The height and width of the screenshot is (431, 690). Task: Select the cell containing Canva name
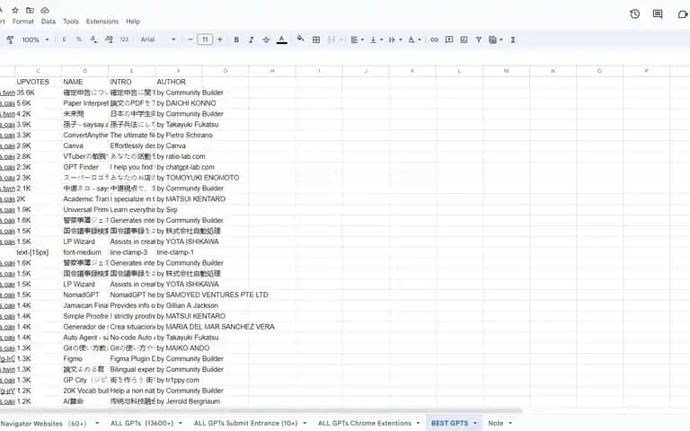[85, 145]
